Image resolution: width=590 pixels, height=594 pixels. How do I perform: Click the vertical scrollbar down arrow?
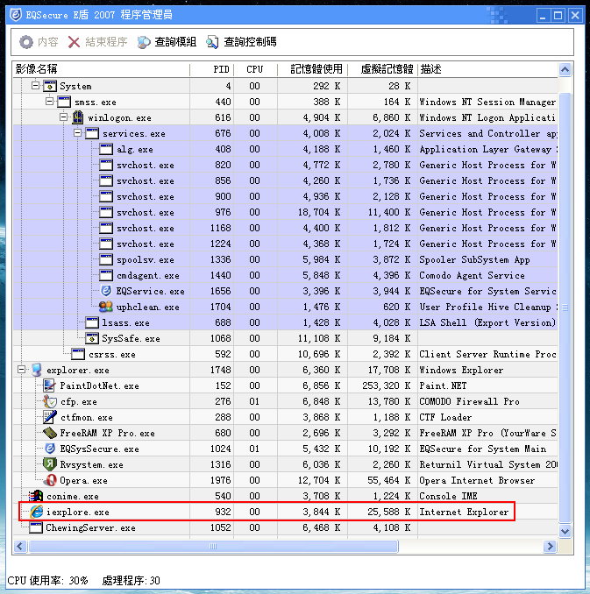pos(565,531)
